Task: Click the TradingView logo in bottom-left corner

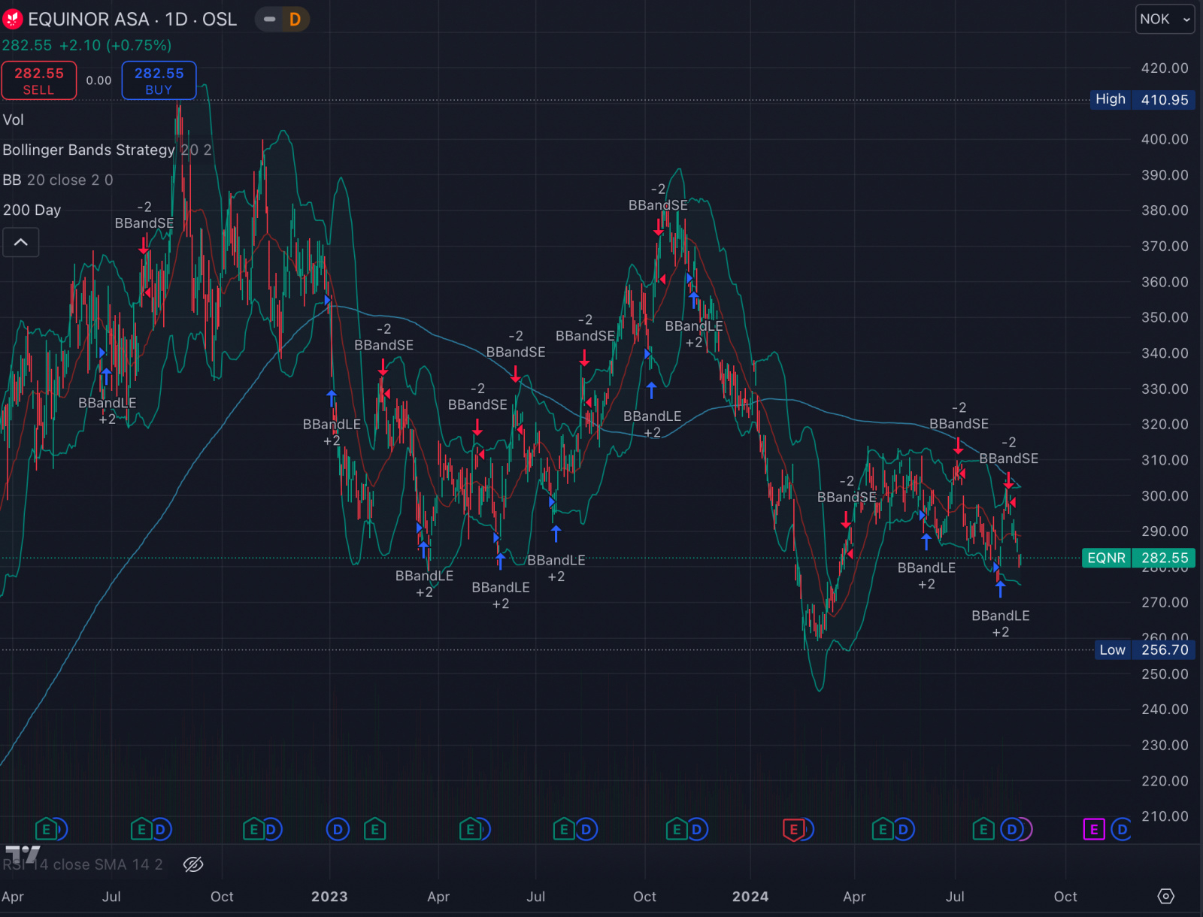Action: click(23, 855)
